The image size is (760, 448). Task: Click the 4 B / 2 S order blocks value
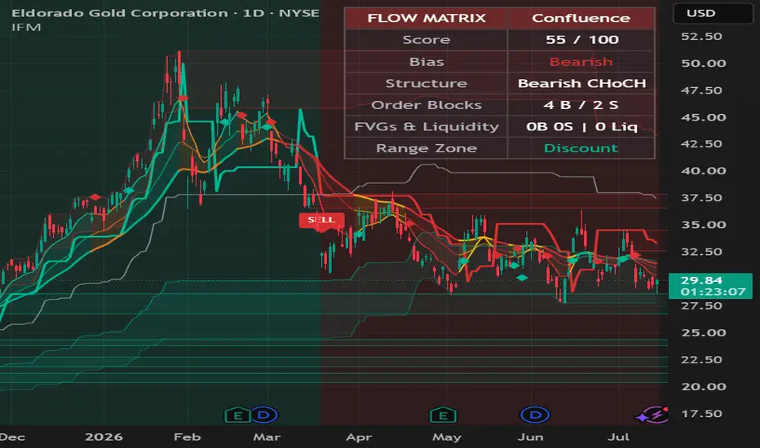[581, 105]
